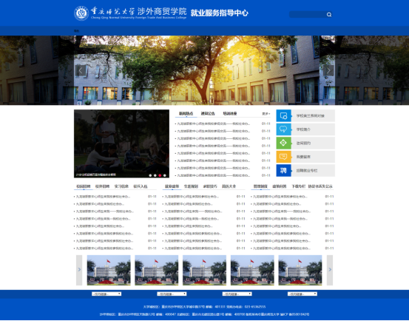Select the red active slideshow dot
This screenshot has width=409, height=321.
pyautogui.click(x=160, y=175)
